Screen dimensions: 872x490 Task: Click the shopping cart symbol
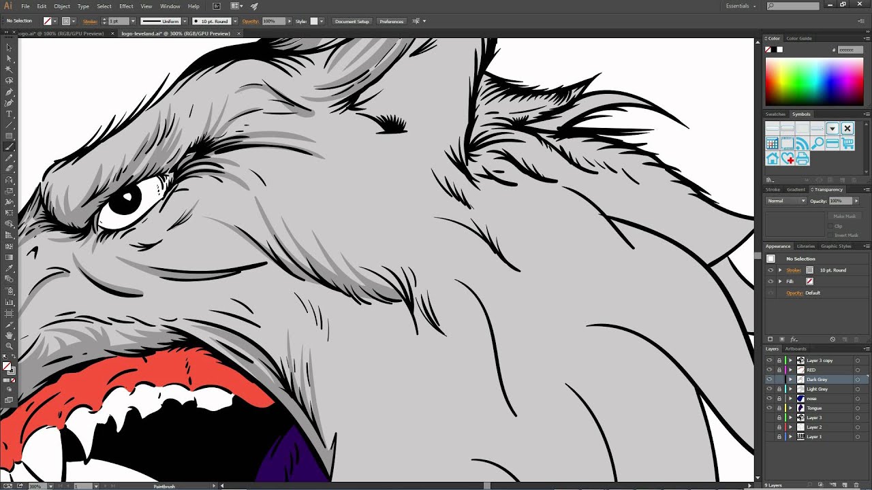[847, 144]
